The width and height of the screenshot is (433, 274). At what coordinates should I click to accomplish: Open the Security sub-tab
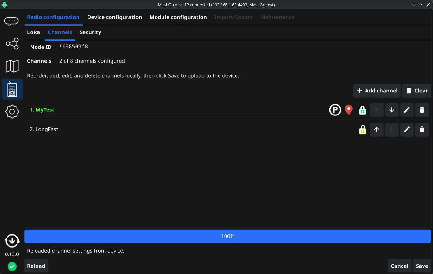pos(90,32)
